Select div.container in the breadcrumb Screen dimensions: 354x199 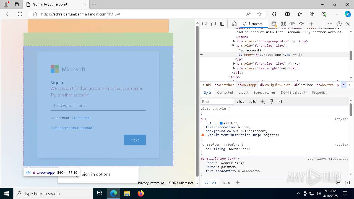pyautogui.click(x=224, y=85)
